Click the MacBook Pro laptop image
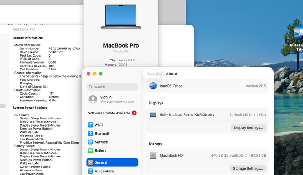This screenshot has height=175, width=303. (x=121, y=17)
